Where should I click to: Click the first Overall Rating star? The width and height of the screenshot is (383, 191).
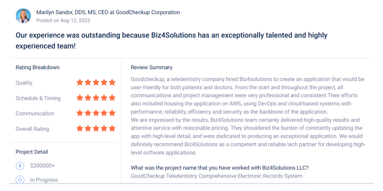[80, 128]
